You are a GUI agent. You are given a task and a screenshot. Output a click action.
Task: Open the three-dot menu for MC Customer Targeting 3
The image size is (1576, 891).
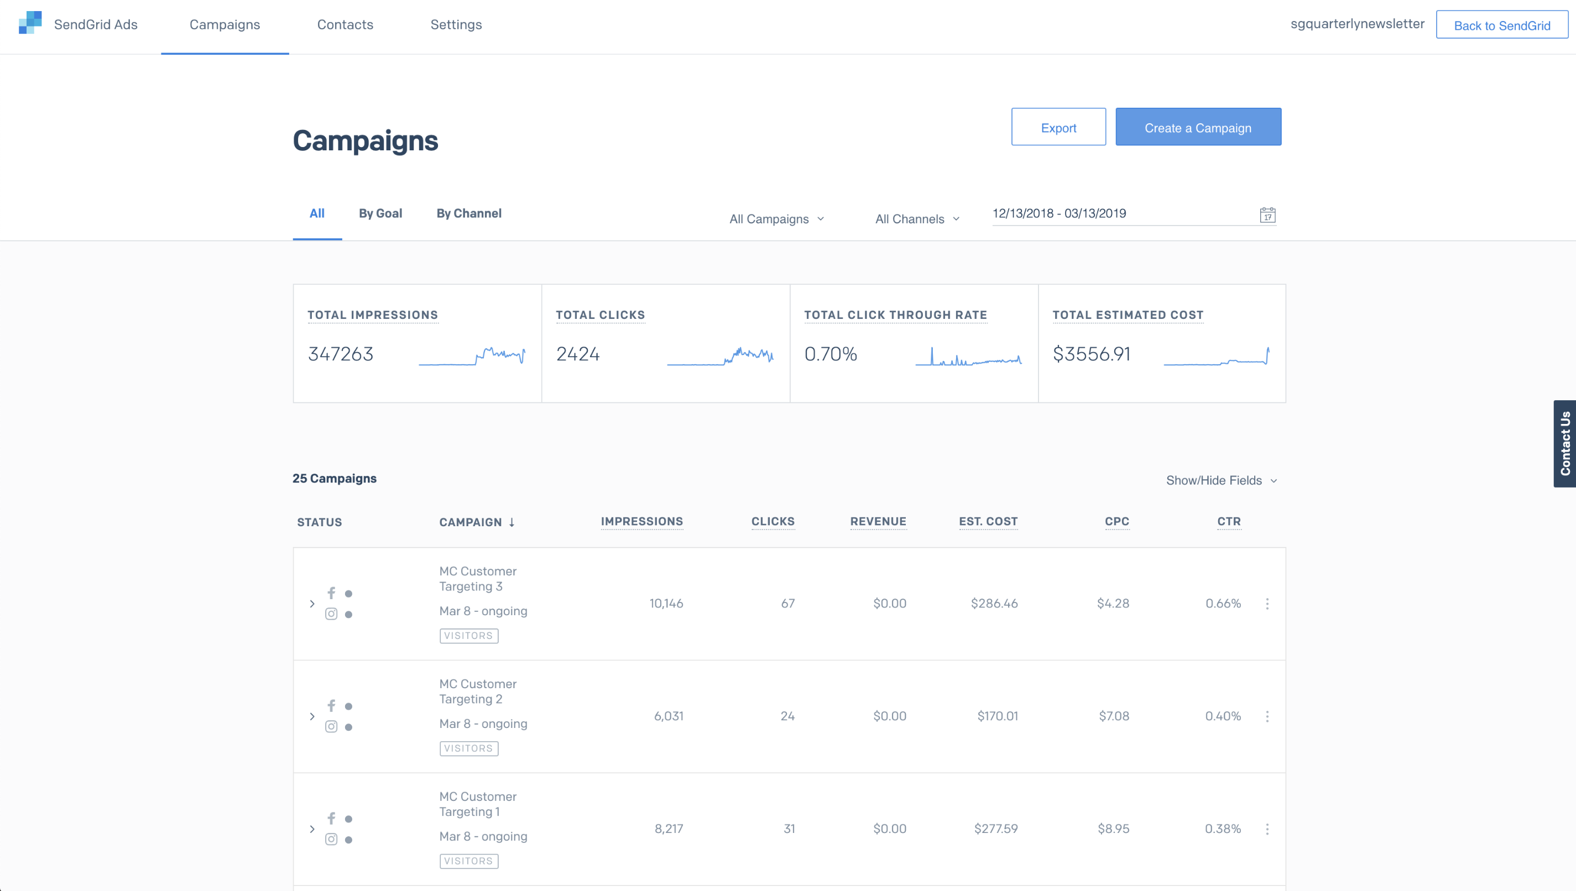pos(1267,604)
